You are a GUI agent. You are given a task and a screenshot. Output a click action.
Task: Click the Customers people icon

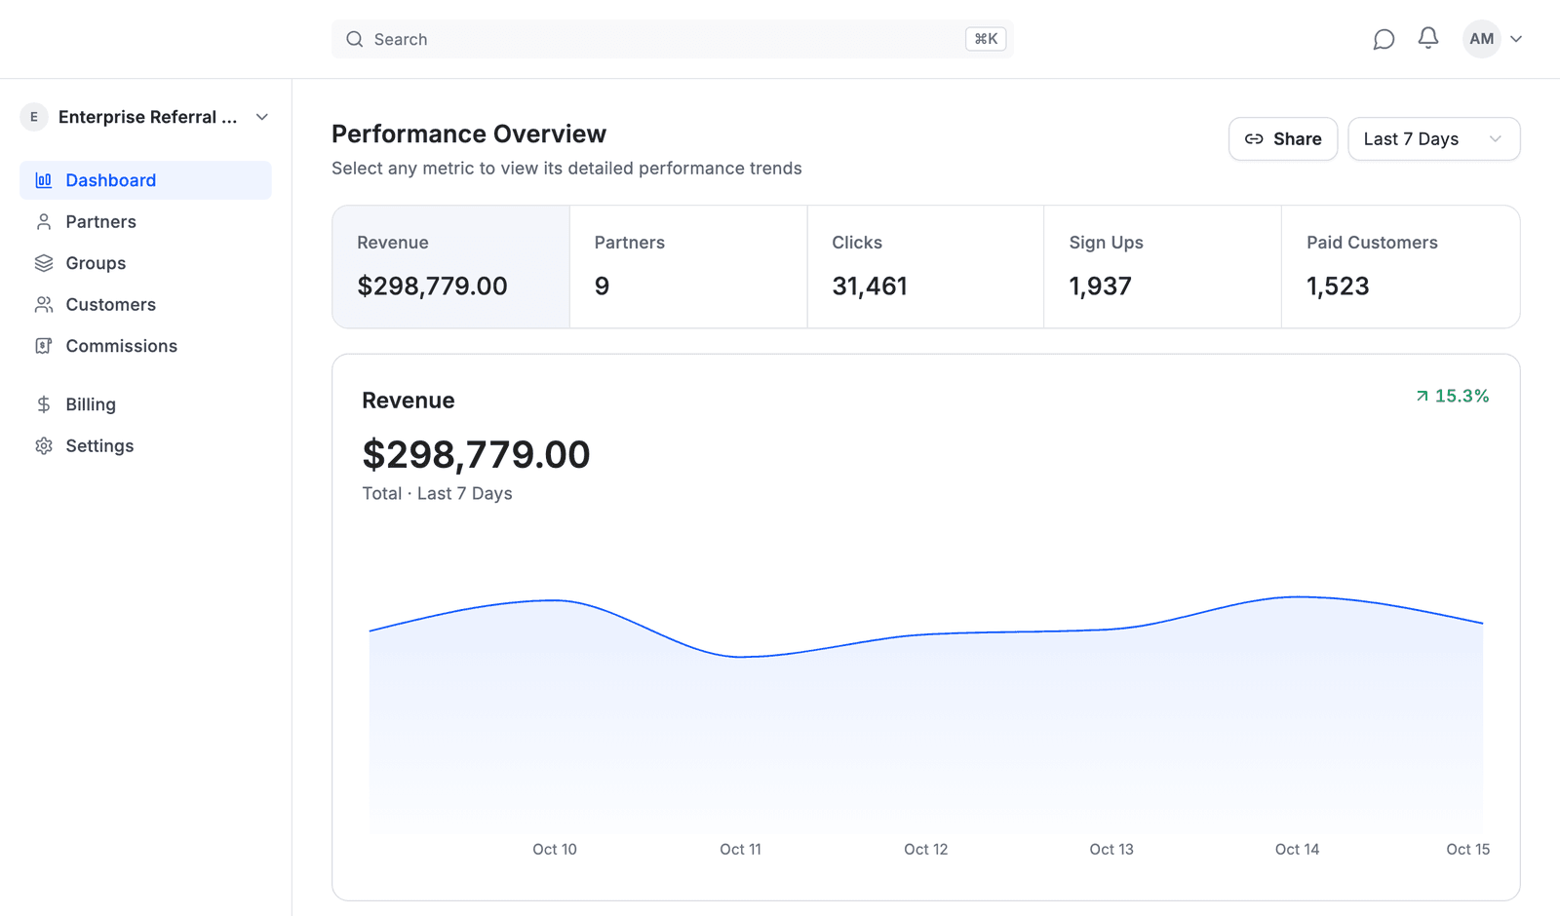pos(44,305)
